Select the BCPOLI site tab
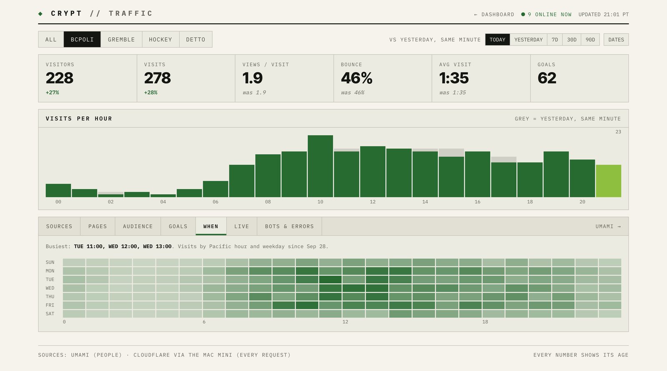This screenshot has height=371, width=667. [x=82, y=39]
